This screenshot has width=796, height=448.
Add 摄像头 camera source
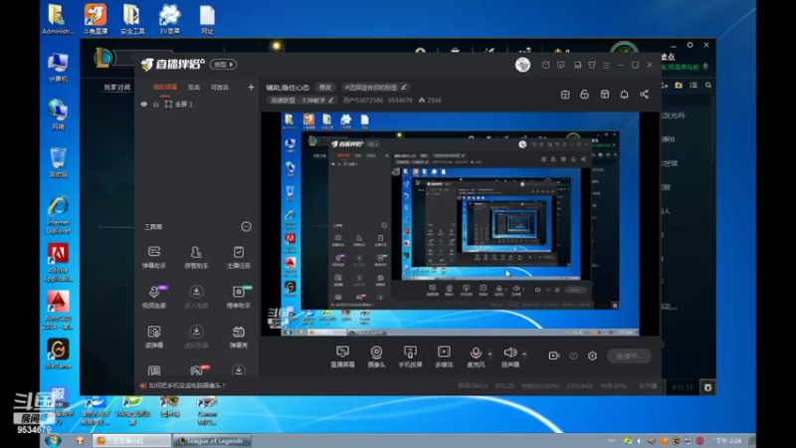tap(376, 356)
